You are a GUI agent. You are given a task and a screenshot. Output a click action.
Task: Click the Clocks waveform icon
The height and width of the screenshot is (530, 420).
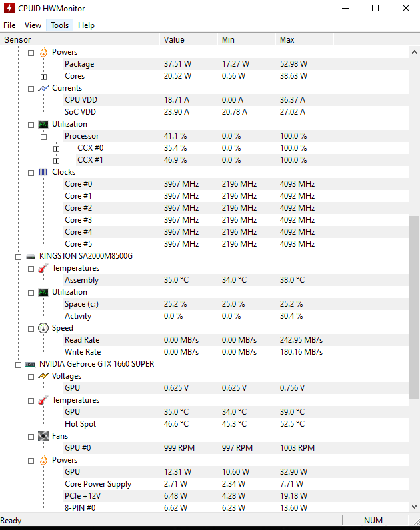[x=43, y=173]
